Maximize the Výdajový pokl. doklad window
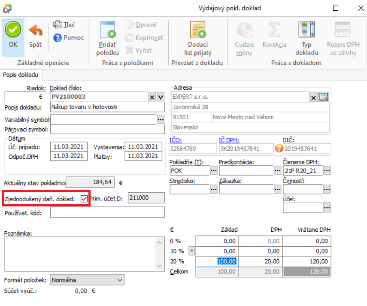The height and width of the screenshot is (306, 367). pyautogui.click(x=336, y=8)
